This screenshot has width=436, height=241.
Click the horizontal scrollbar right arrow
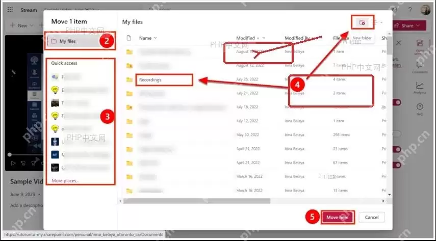click(x=383, y=201)
